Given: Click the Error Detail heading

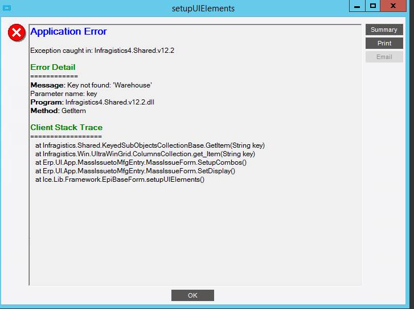Looking at the screenshot, I should (53, 67).
